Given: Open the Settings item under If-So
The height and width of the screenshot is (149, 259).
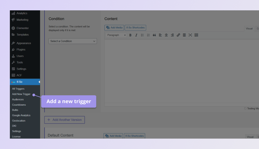Looking at the screenshot, I should click(x=16, y=131).
